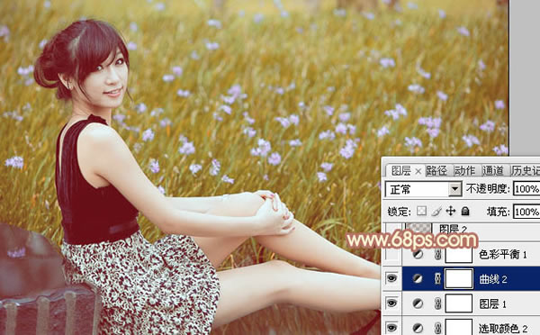Viewport: 540px width, 335px height.
Task: Hide the 选取颜色 2 layer eye
Action: 391,328
